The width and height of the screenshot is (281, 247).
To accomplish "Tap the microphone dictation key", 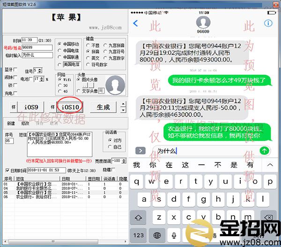I will (174, 235).
